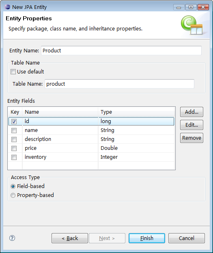This screenshot has width=213, height=253.
Task: Click String type in description row
Action: pyautogui.click(x=108, y=139)
